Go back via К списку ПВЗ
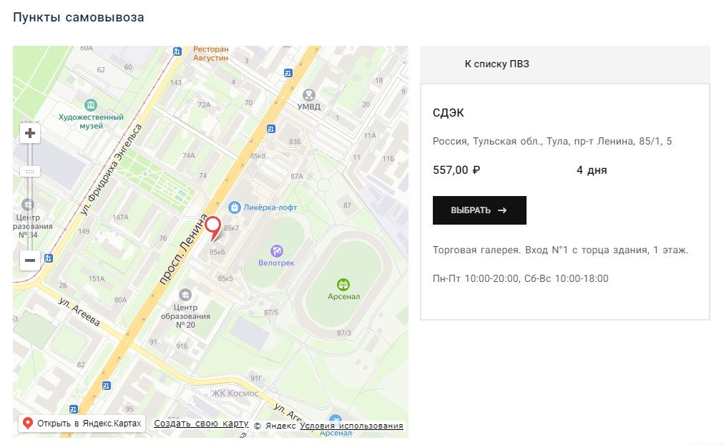 (496, 64)
